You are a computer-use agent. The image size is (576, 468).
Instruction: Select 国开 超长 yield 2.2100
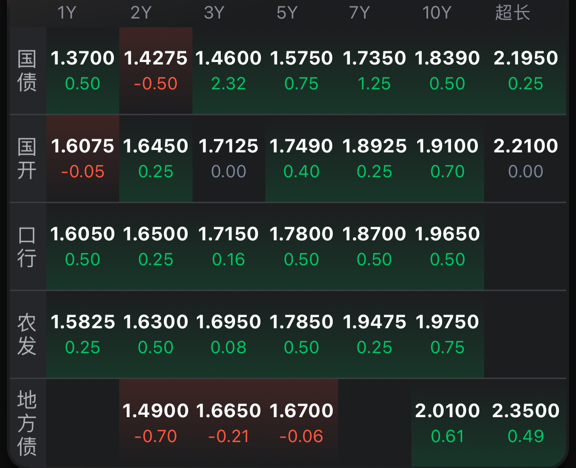coord(526,158)
